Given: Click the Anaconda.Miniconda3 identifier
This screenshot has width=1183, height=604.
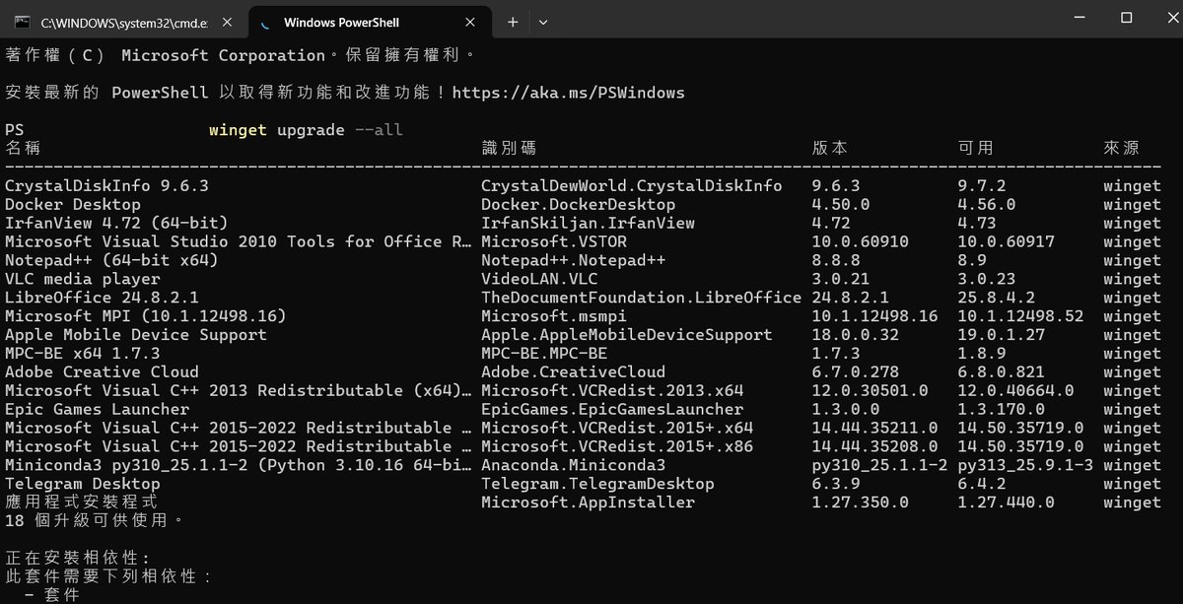Looking at the screenshot, I should pos(573,465).
